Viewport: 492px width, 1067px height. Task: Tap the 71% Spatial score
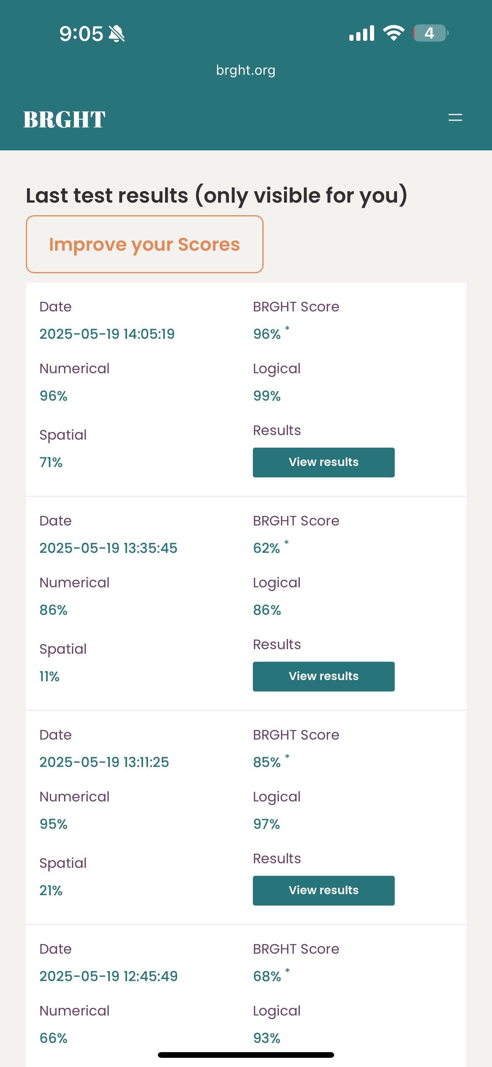pos(51,462)
